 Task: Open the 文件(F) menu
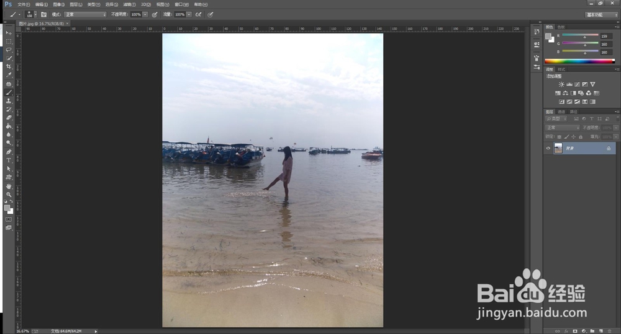[x=24, y=5]
